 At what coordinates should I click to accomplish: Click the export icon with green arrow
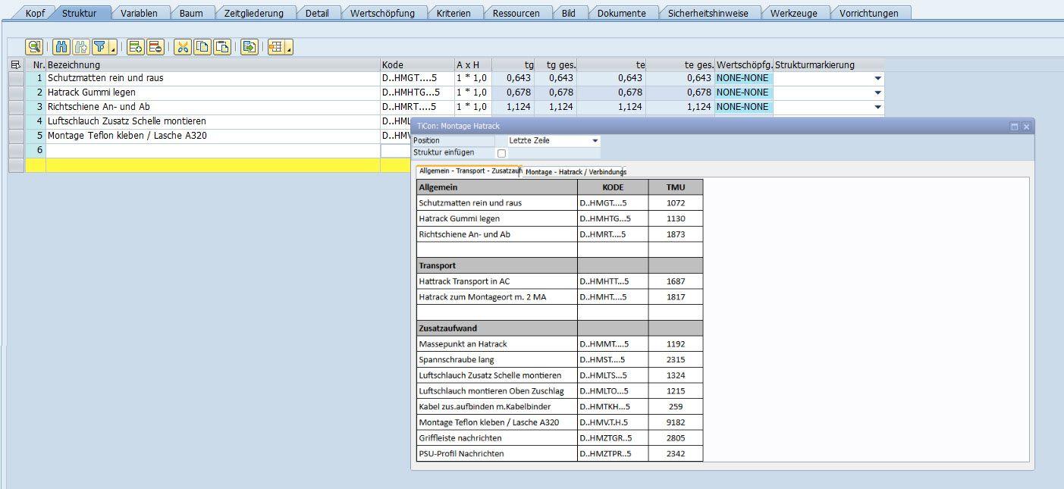click(x=250, y=47)
